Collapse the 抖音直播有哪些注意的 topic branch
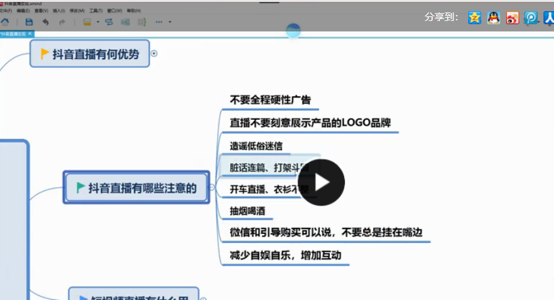Viewport: 554px width, 300px height. (212, 187)
